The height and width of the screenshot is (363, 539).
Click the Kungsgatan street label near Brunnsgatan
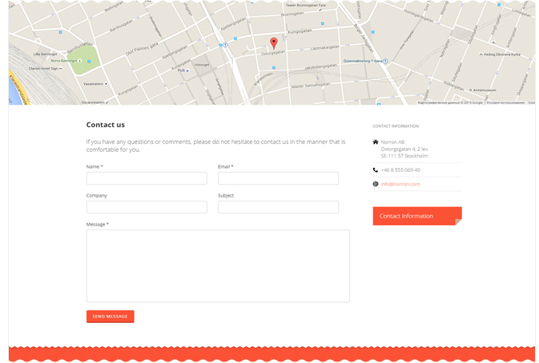coord(300,31)
